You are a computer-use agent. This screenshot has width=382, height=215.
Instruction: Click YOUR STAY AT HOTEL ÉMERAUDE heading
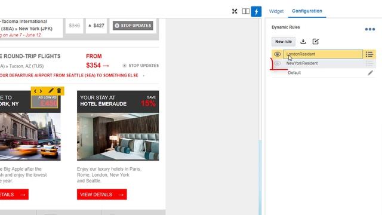[x=103, y=101]
